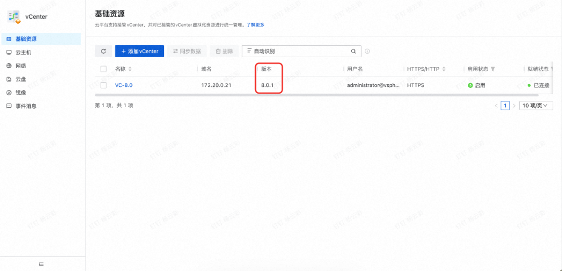Screen dimensions: 562x271
Task: Open 基础资源 in the sidebar
Action: point(41,39)
